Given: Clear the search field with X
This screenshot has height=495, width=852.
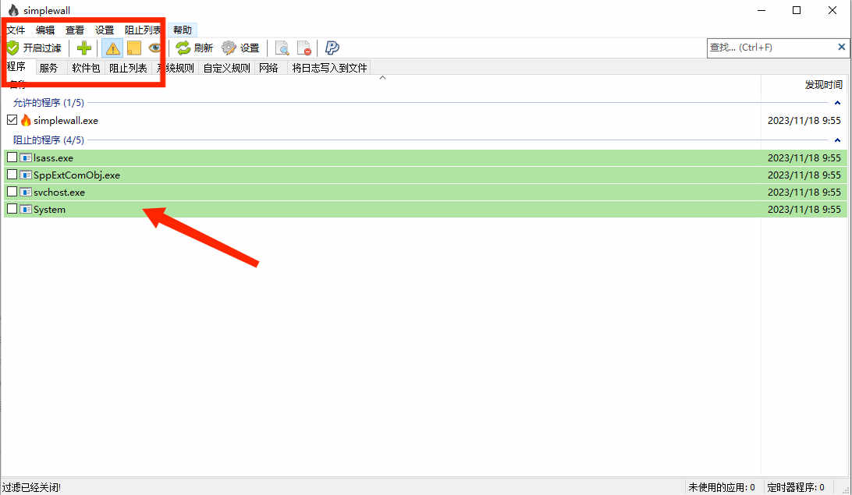Looking at the screenshot, I should coord(841,48).
